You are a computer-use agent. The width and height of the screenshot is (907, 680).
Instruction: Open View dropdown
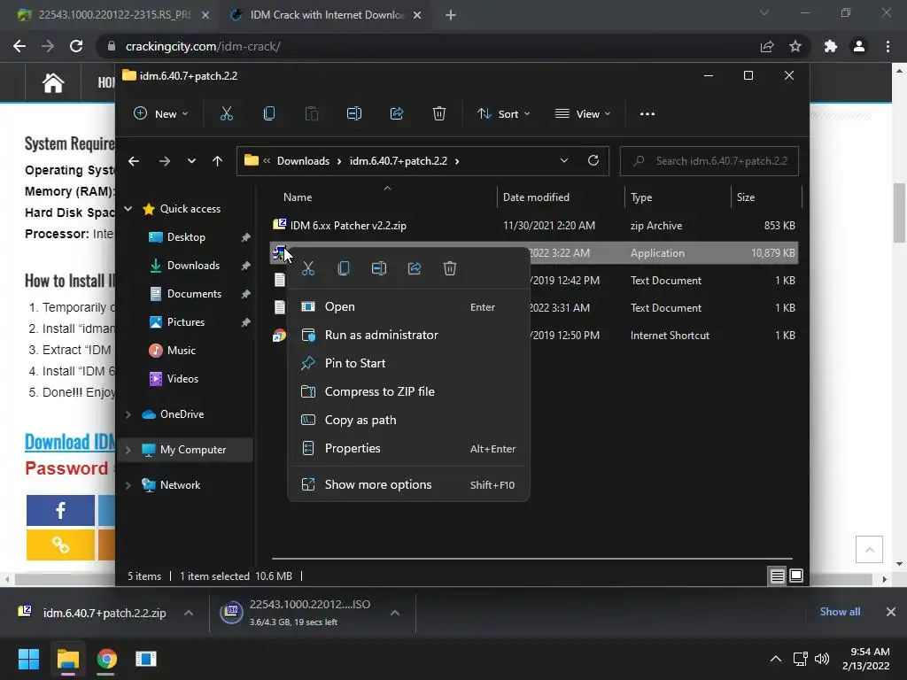[x=583, y=114]
